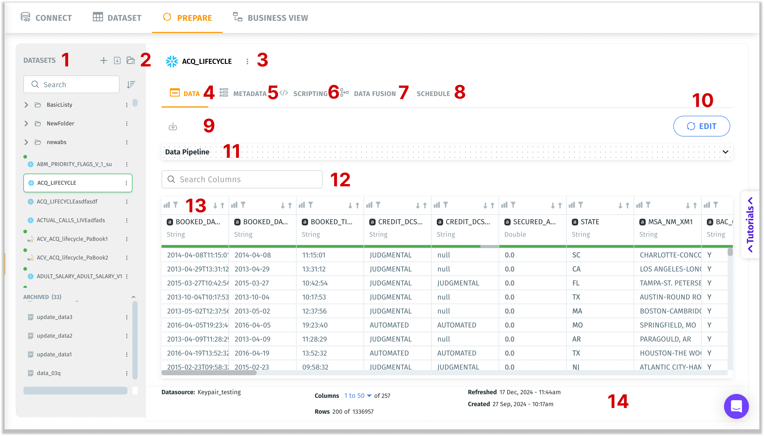Viewport: 764px width, 436px height.
Task: Click the folder settings icon in Datasets header
Action: [x=131, y=60]
